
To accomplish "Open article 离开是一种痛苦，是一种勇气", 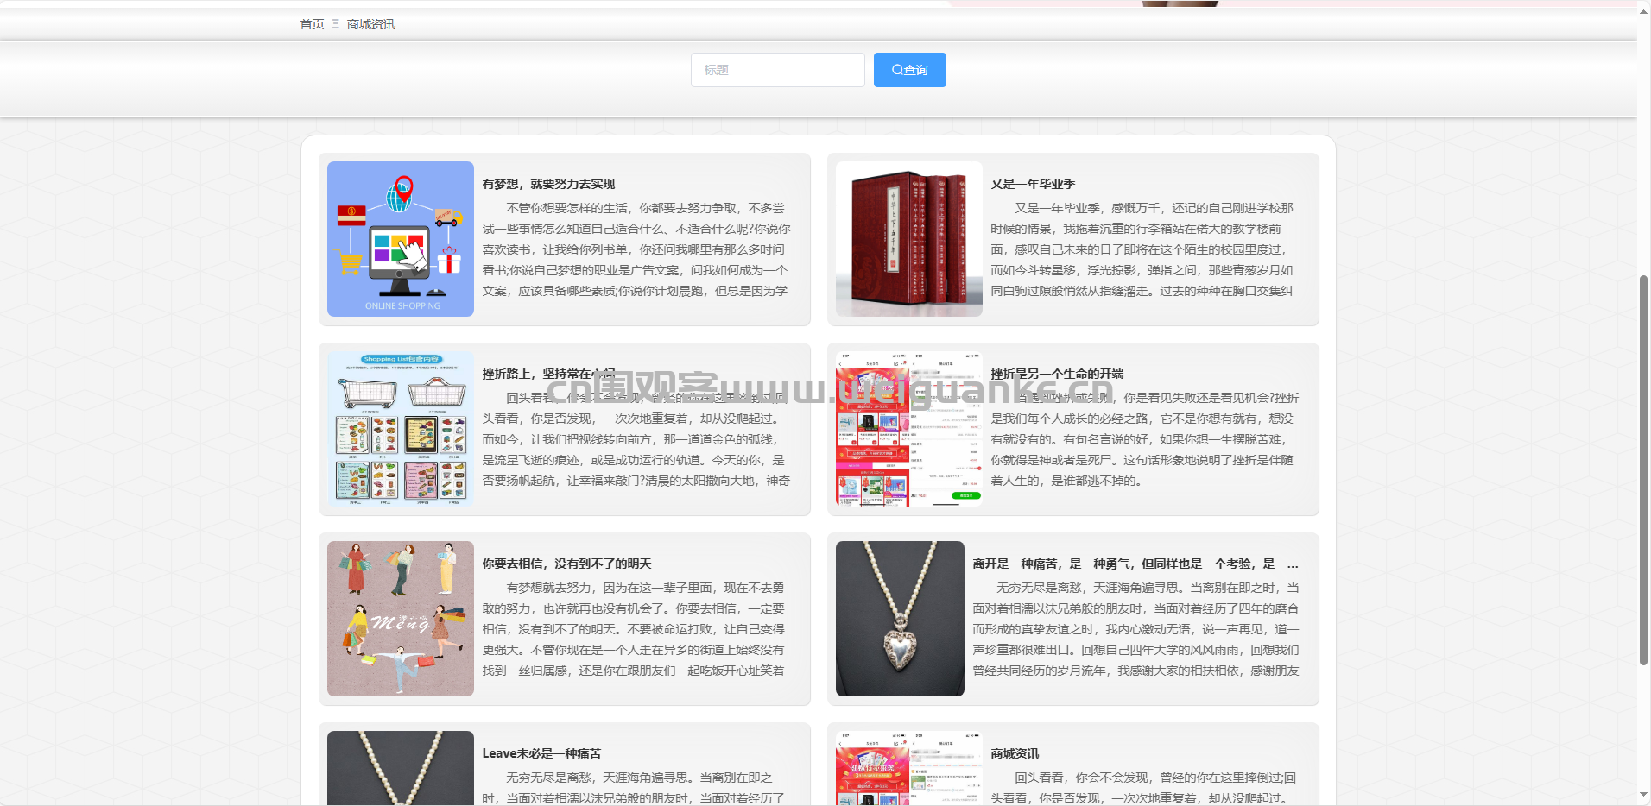I will (x=1135, y=564).
